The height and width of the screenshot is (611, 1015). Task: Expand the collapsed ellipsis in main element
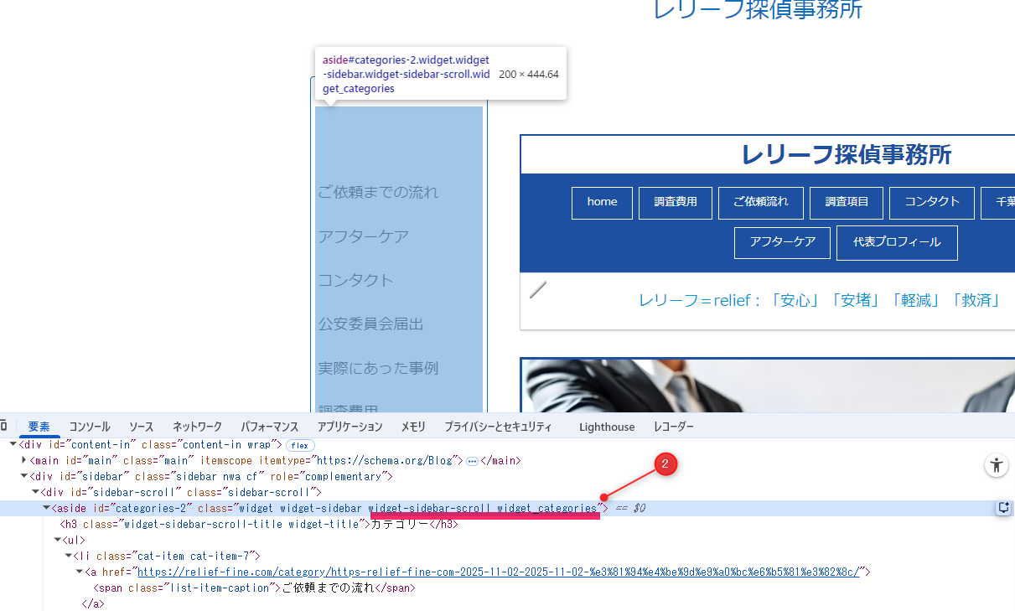[x=472, y=461]
